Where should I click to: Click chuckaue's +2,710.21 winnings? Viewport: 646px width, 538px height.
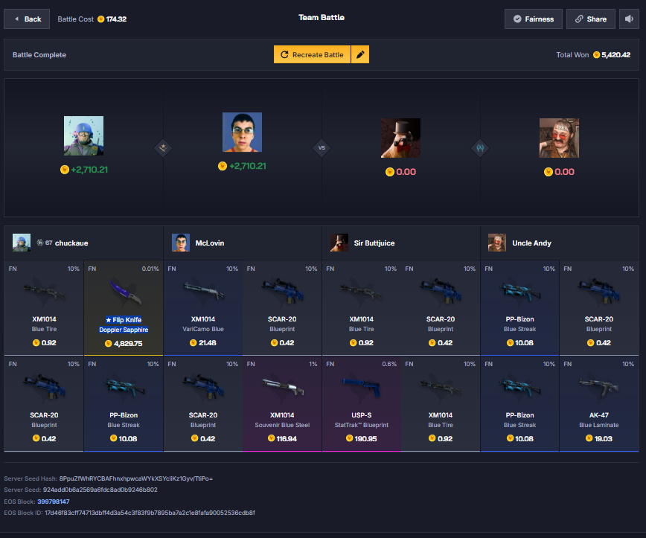click(x=89, y=170)
